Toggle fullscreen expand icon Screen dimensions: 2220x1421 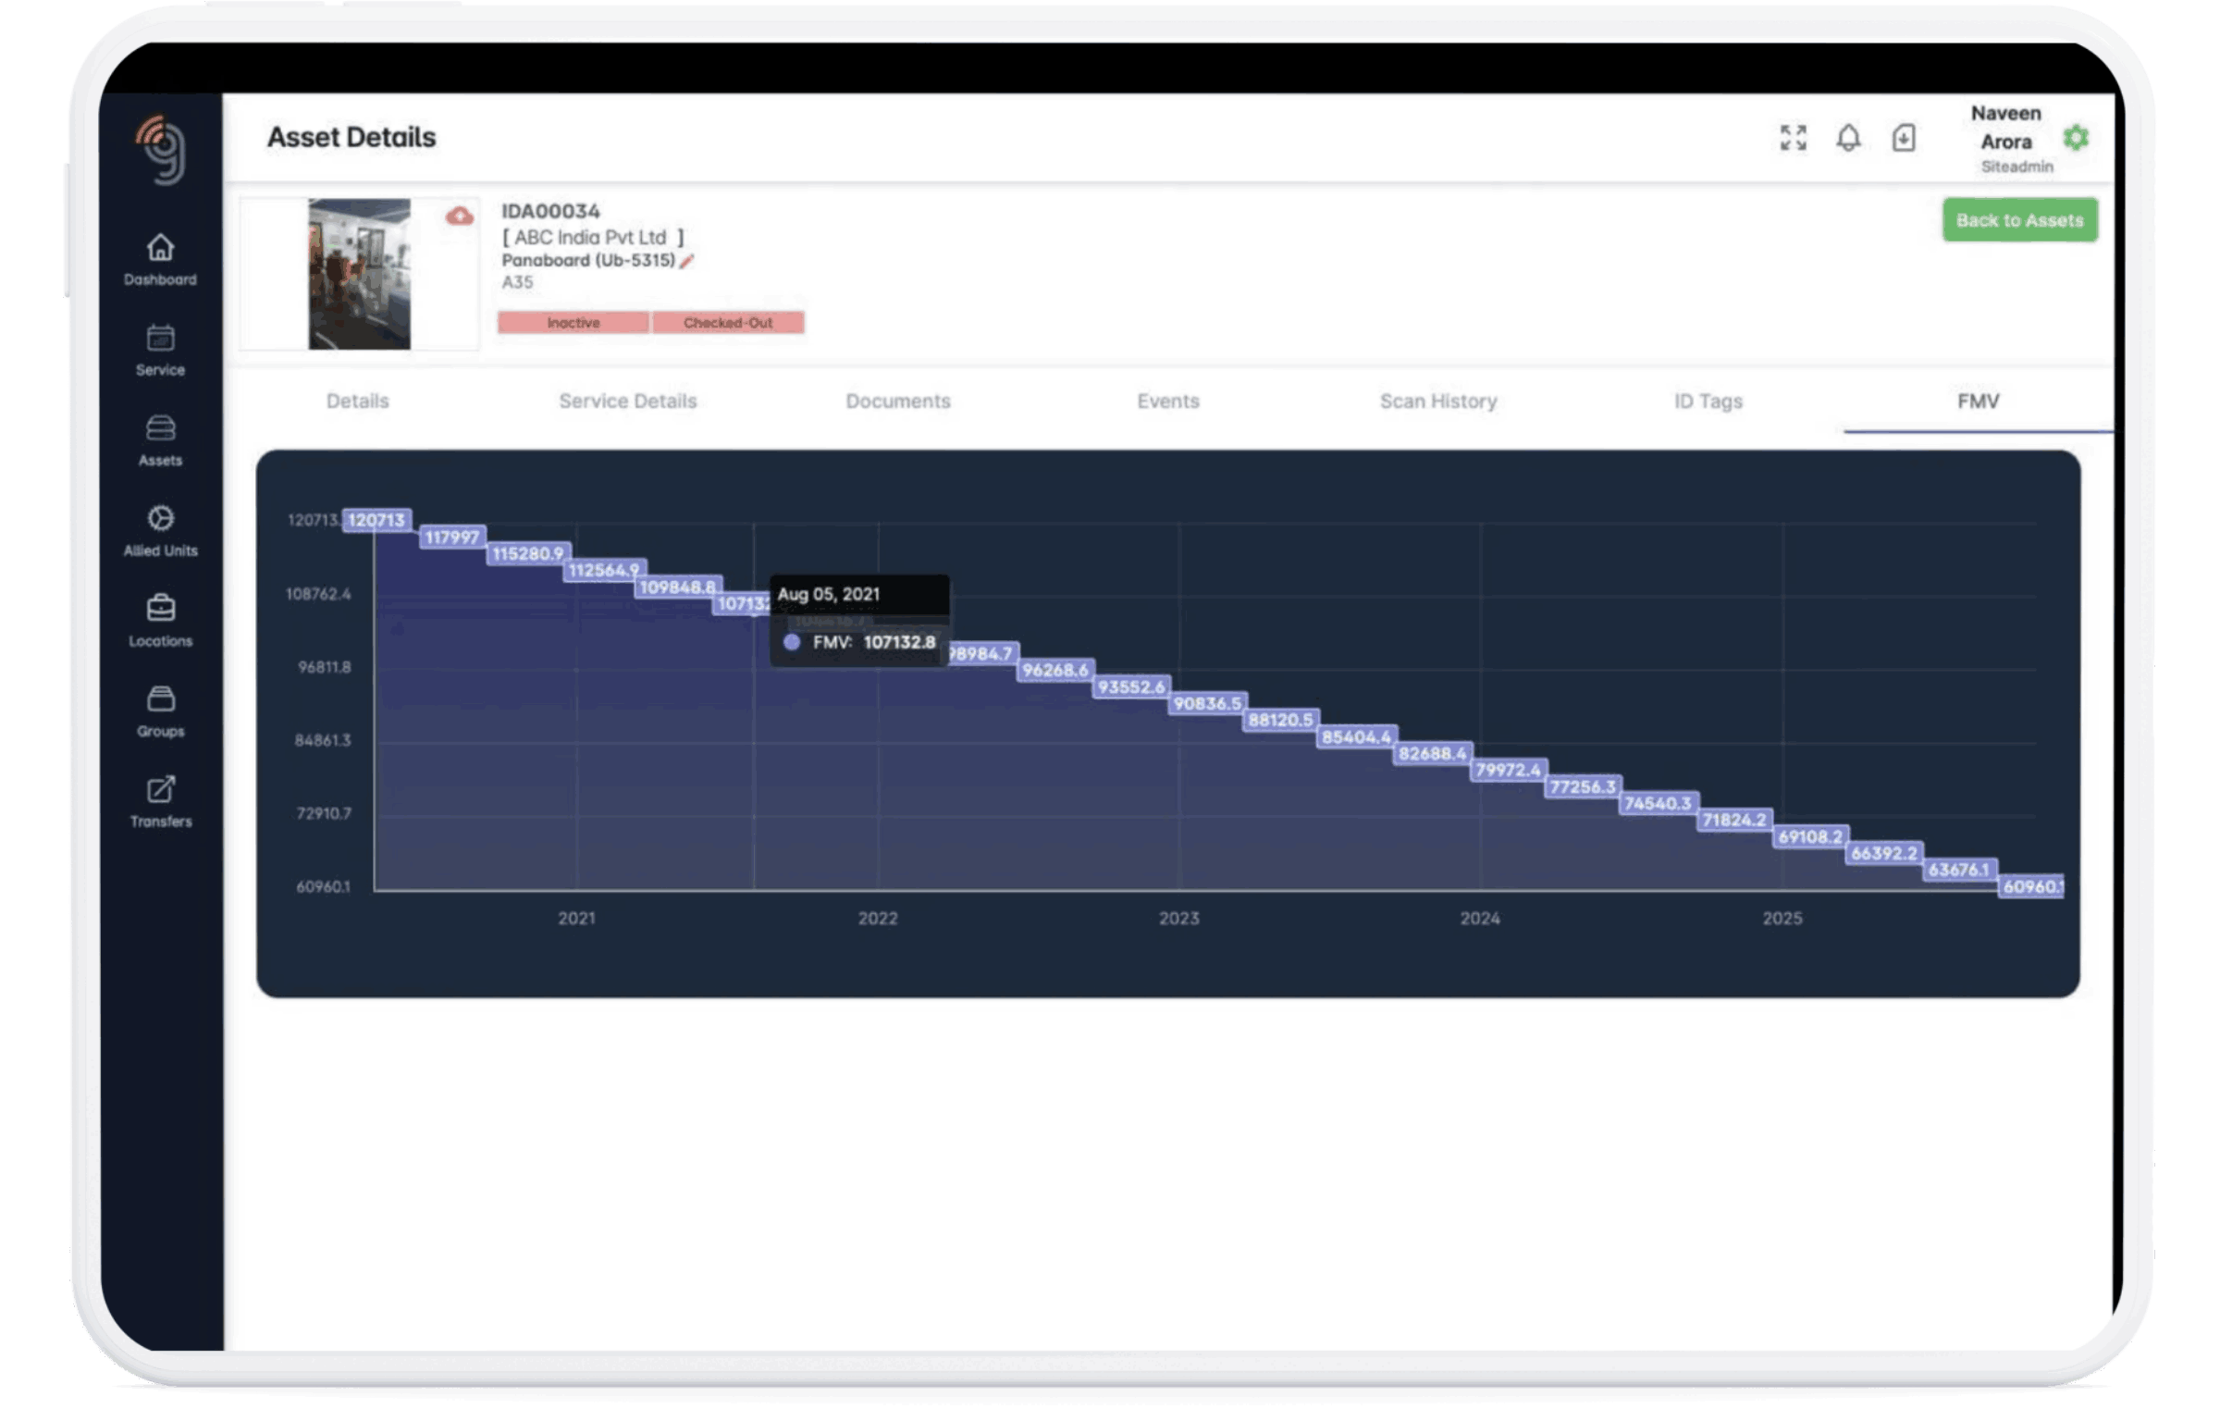pos(1793,138)
